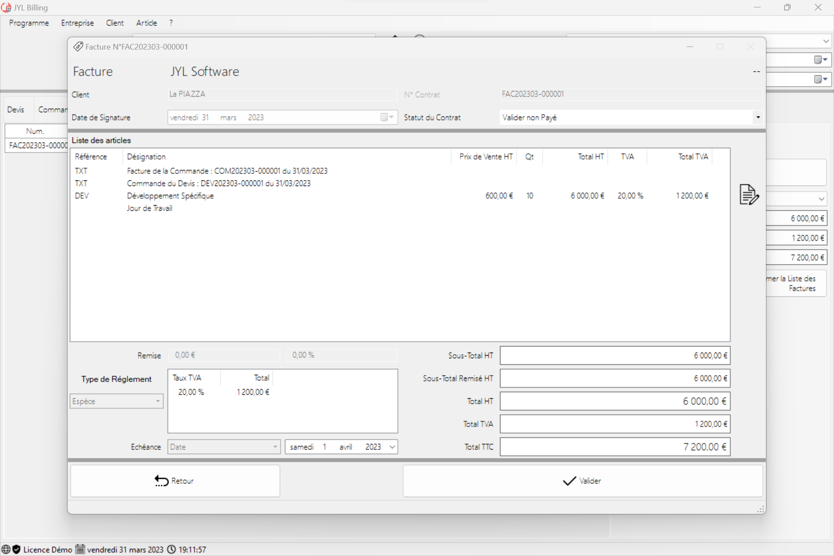Click the date expander next to signature field

tap(389, 117)
